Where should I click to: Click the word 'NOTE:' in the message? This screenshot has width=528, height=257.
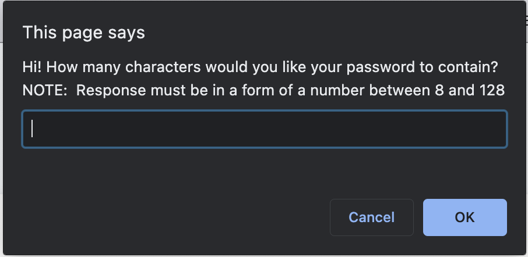point(45,90)
